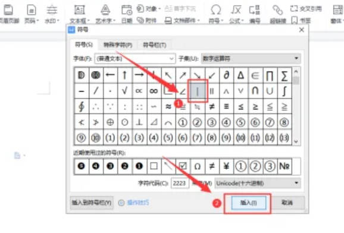Open the 页码 page number menu

pyautogui.click(x=32, y=14)
